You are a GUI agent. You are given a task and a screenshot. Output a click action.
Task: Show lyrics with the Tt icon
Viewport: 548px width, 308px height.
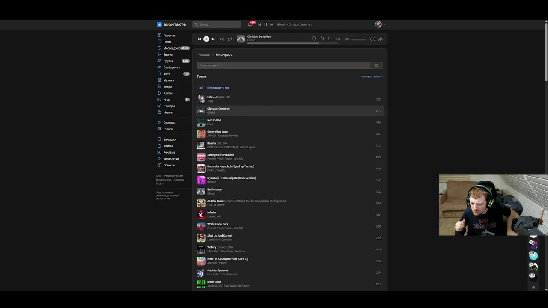coord(330,38)
